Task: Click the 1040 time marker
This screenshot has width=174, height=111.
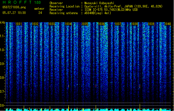Action: pyautogui.click(x=168, y=24)
